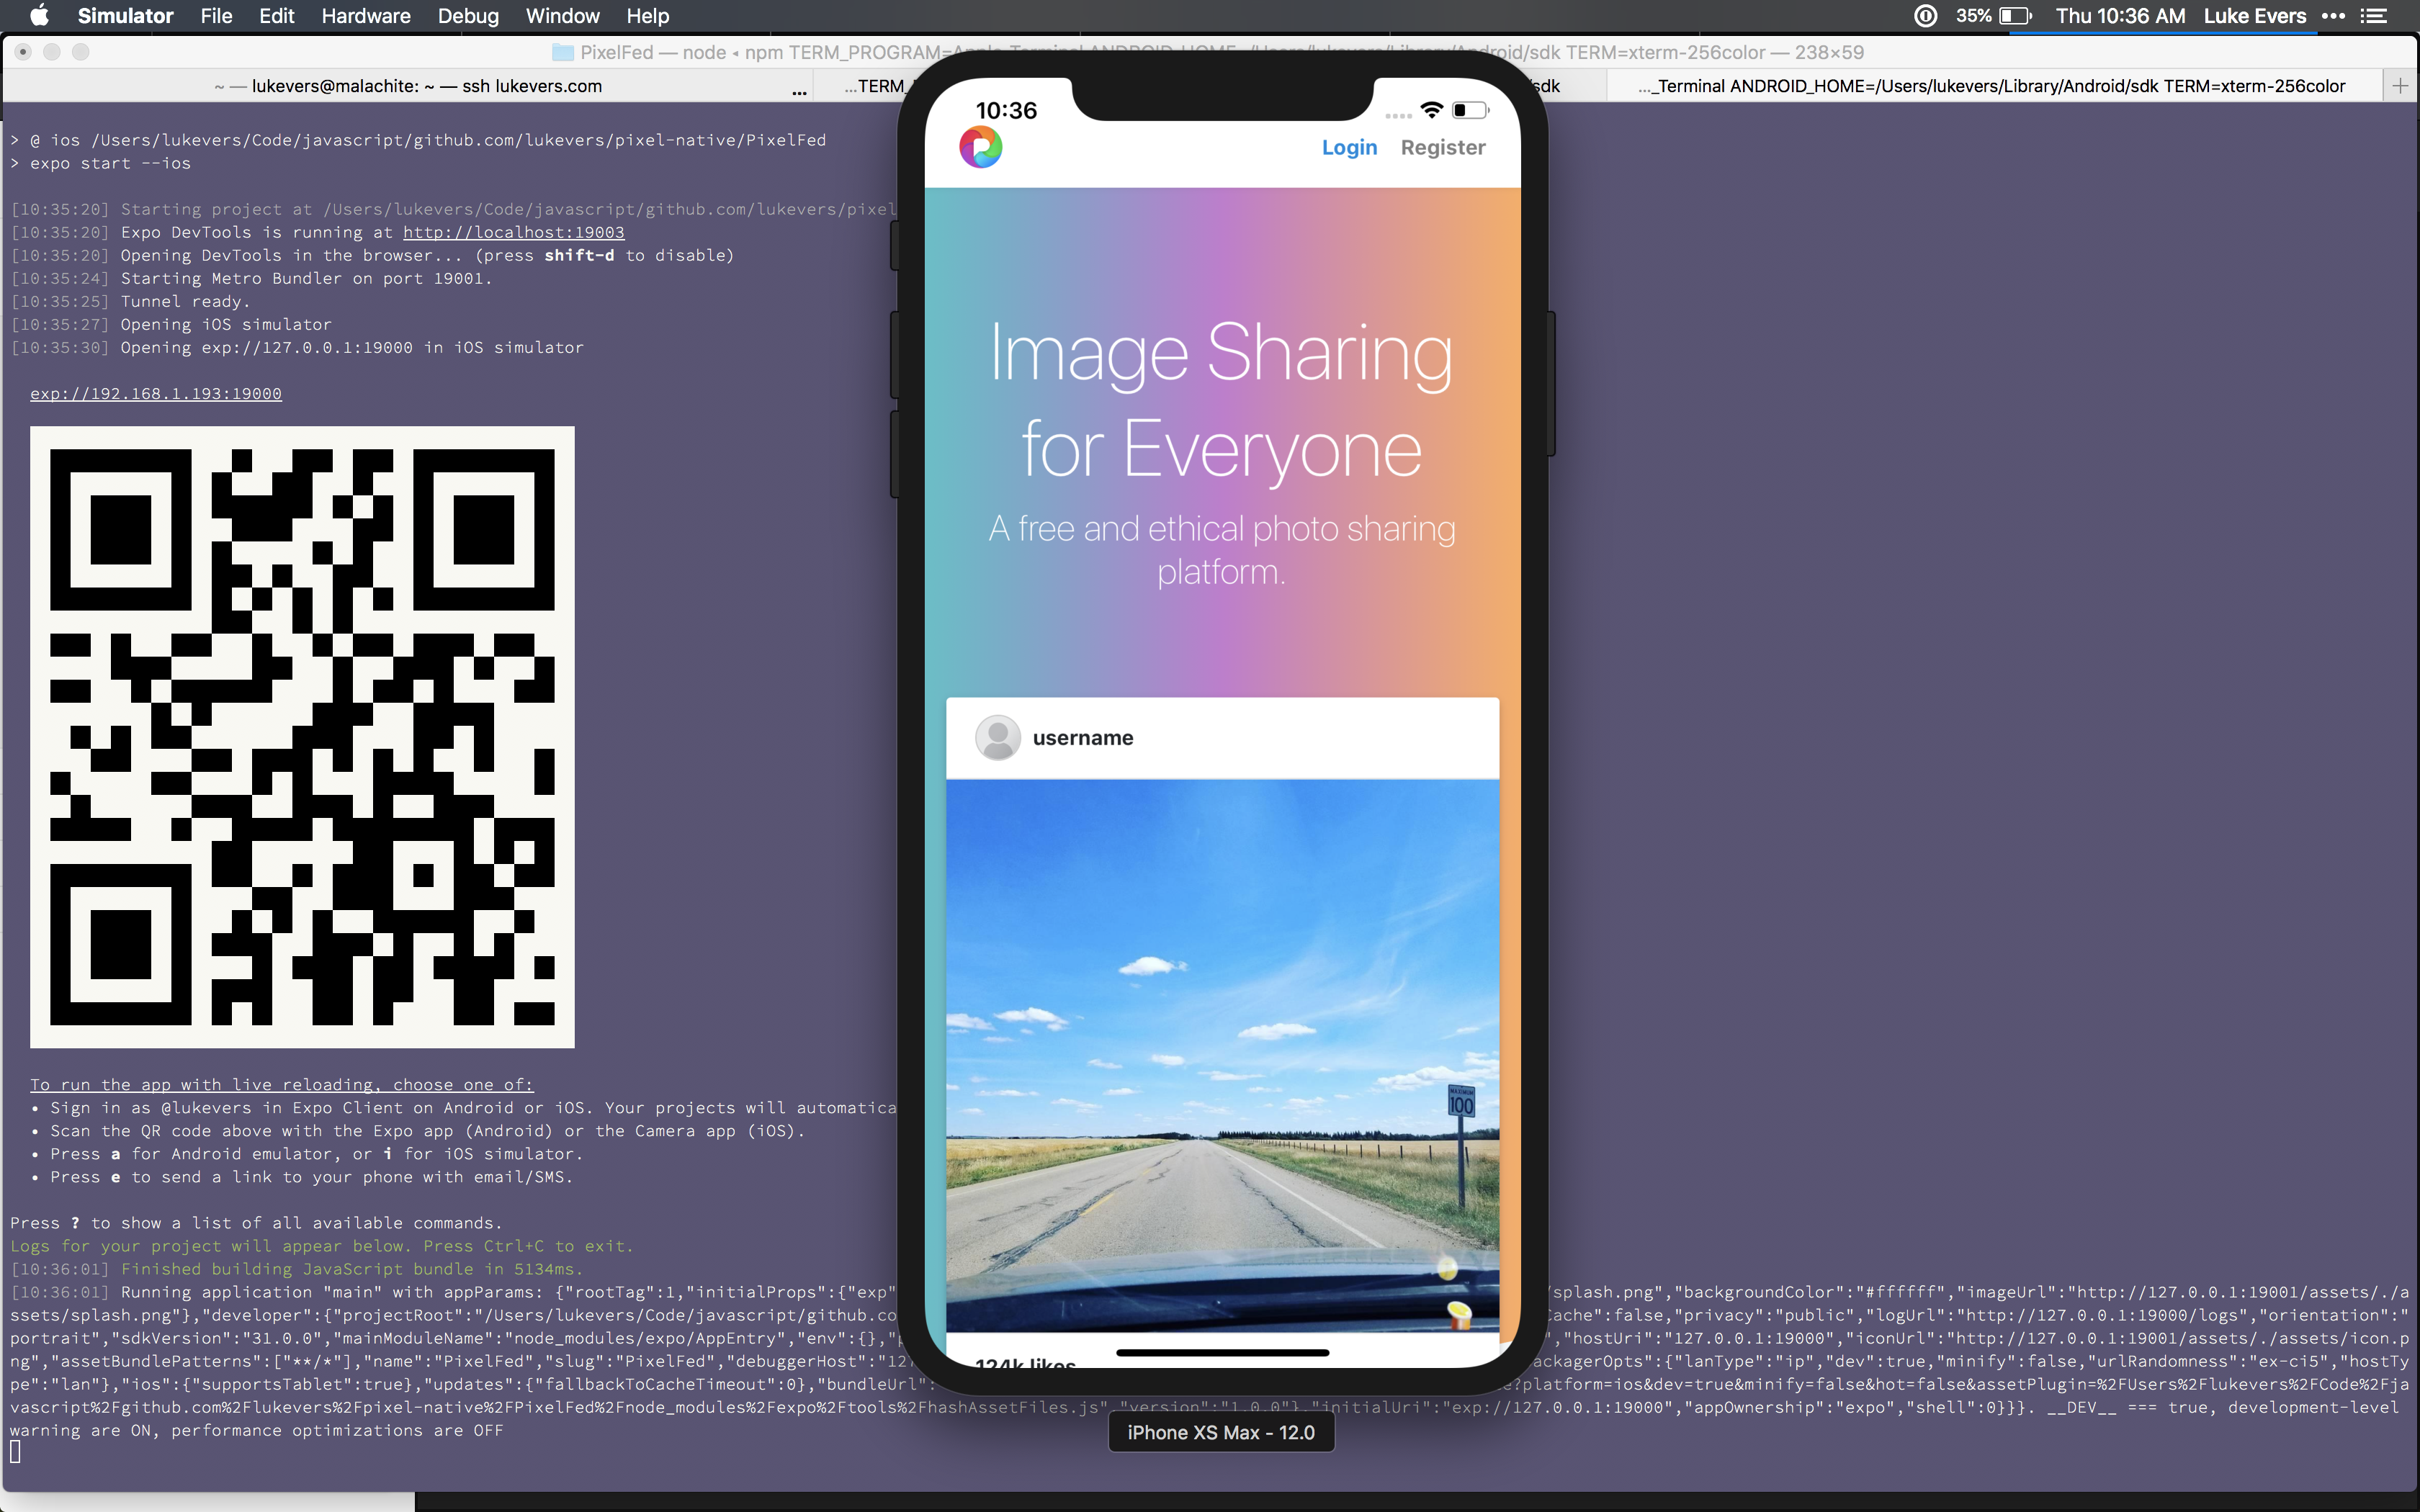Viewport: 2420px width, 1512px height.
Task: Click the three-dots menu bar extras icon
Action: click(2333, 16)
